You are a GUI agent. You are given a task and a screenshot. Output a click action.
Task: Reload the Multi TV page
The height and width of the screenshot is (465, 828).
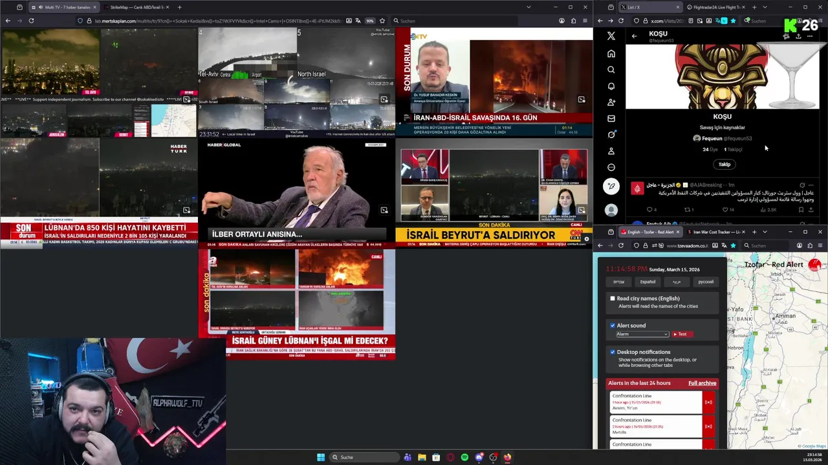31,21
